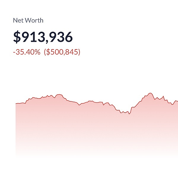178x179 pixels.
Task: Click the chart line's lowest dip point
Action: click(129, 114)
